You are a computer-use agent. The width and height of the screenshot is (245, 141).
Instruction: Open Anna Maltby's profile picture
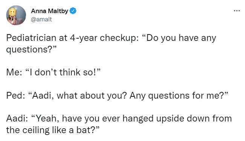[16, 15]
